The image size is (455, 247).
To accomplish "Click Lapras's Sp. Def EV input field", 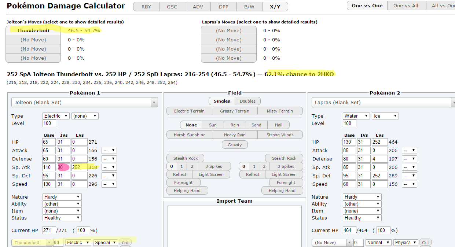I will [x=379, y=176].
